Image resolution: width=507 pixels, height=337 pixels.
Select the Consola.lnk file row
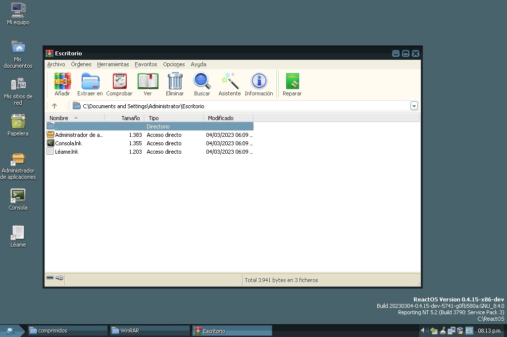[150, 143]
